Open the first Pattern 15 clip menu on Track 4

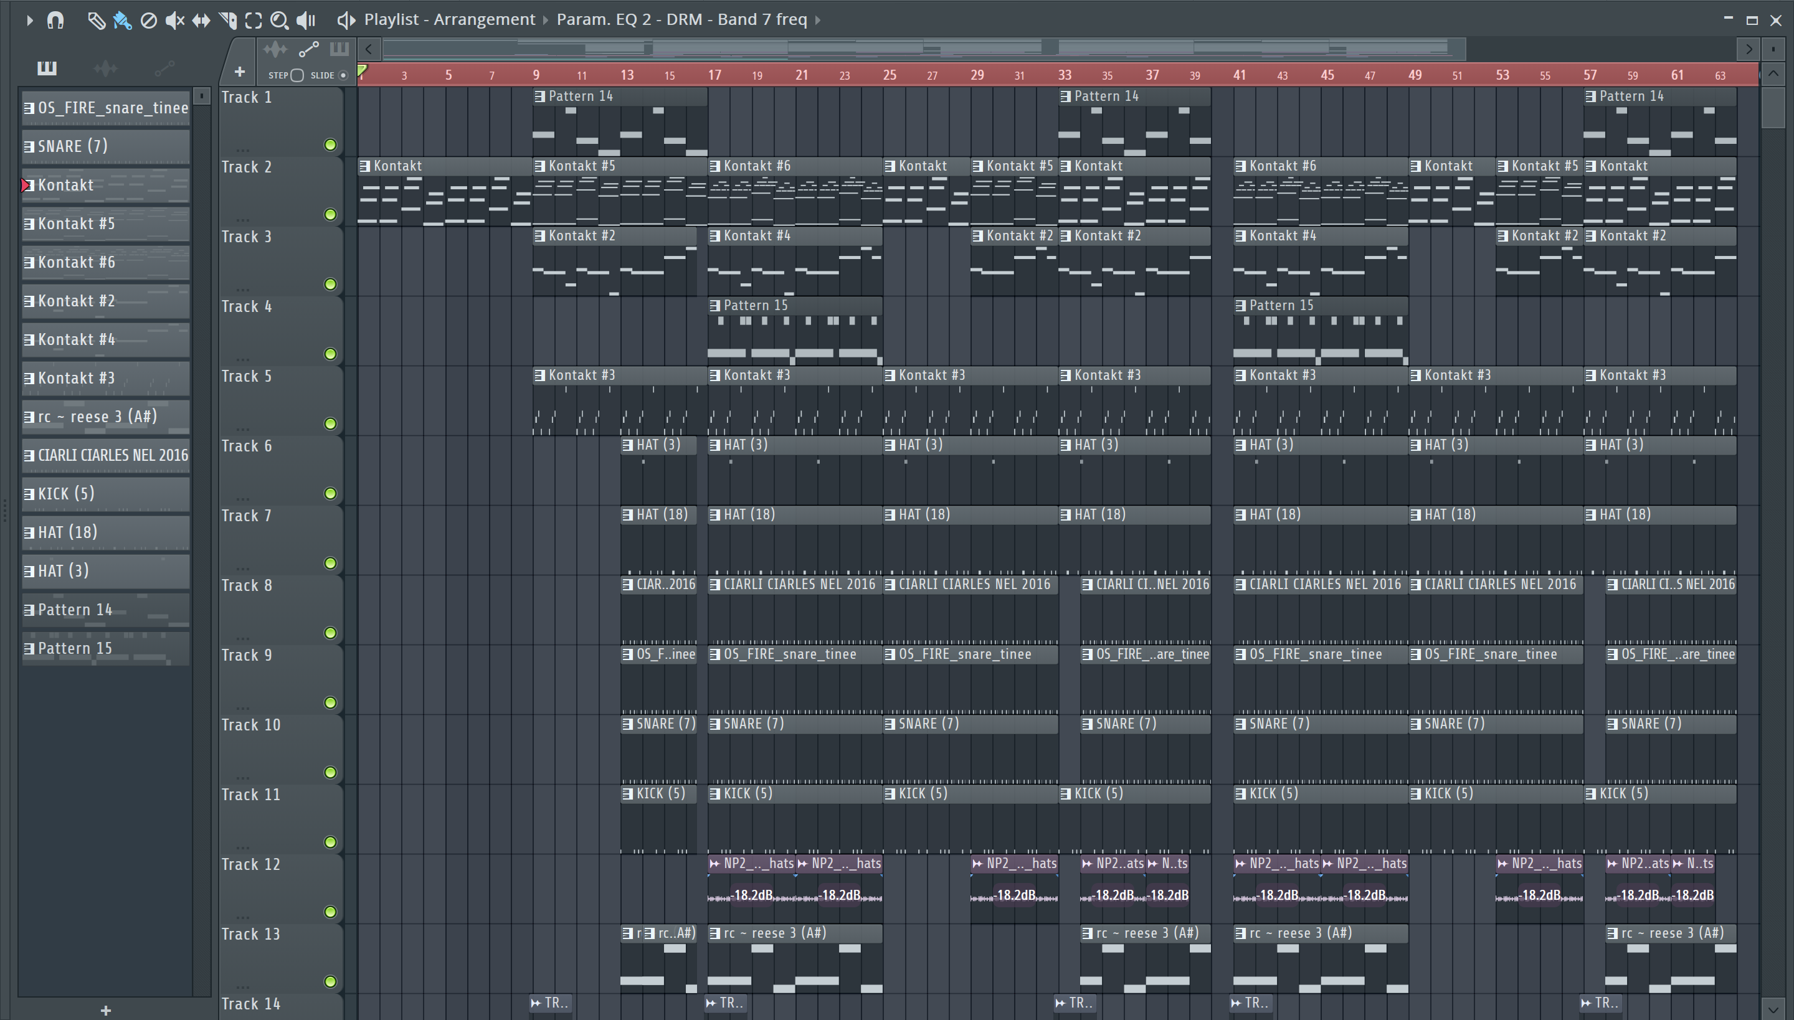715,305
